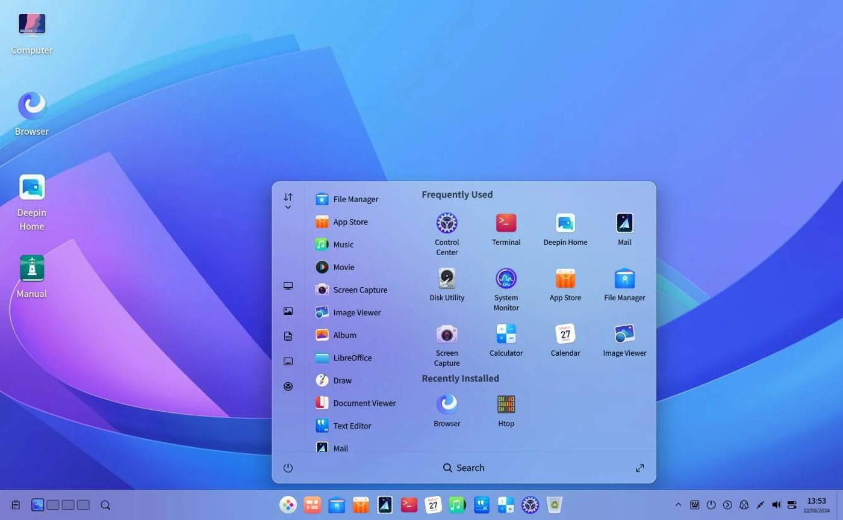The height and width of the screenshot is (520, 843).
Task: Open System Monitor app
Action: pos(506,279)
